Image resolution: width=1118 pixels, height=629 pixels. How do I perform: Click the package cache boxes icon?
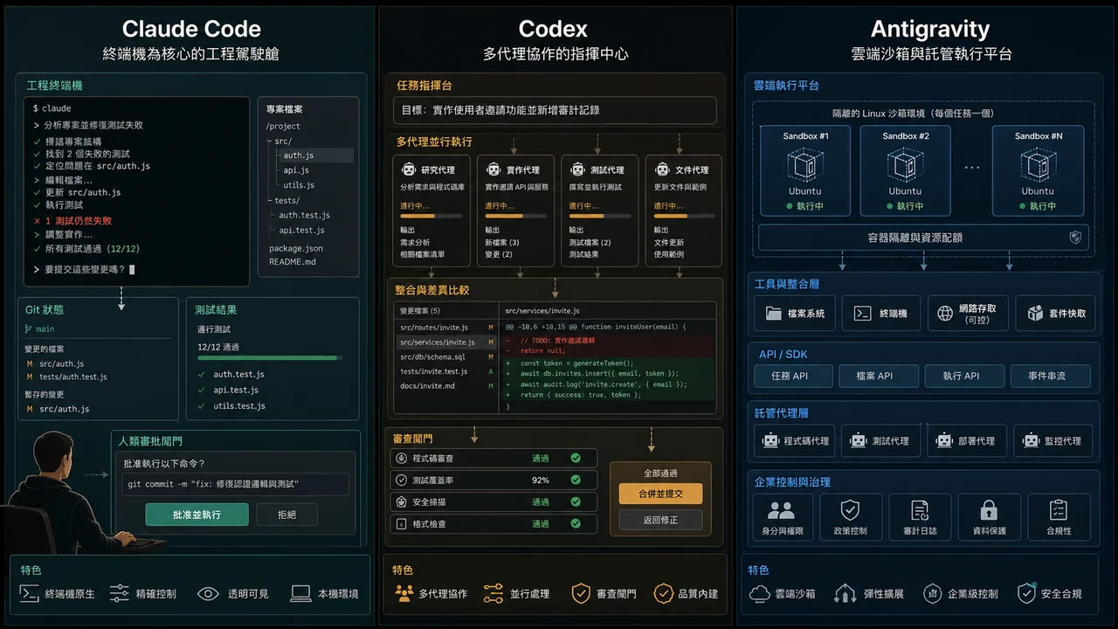coord(1036,313)
